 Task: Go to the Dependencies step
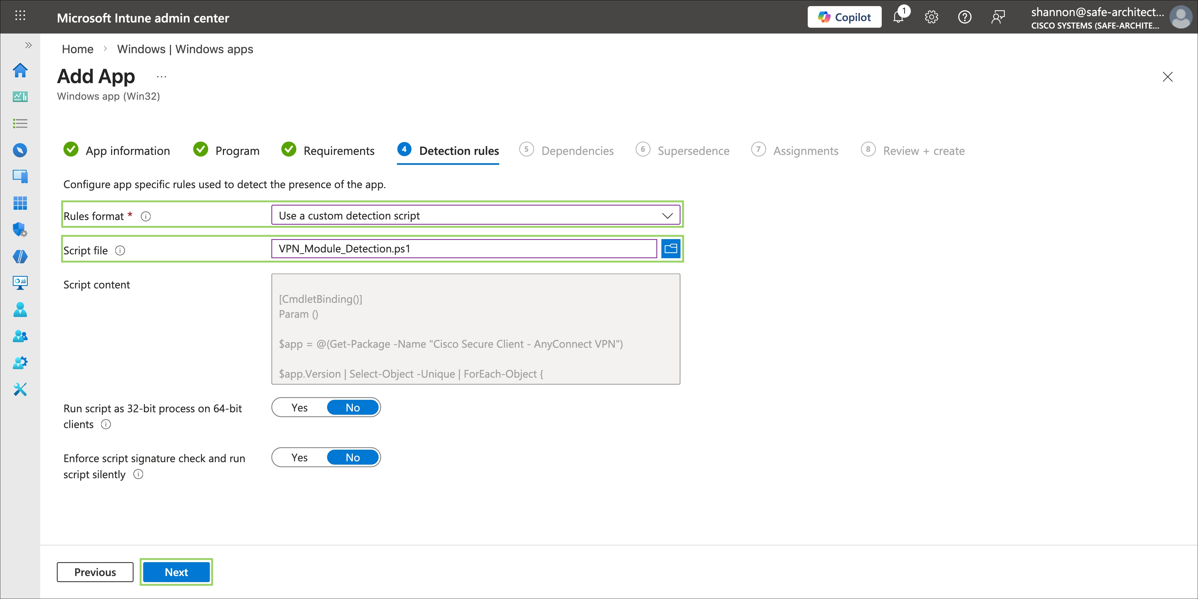click(x=567, y=150)
